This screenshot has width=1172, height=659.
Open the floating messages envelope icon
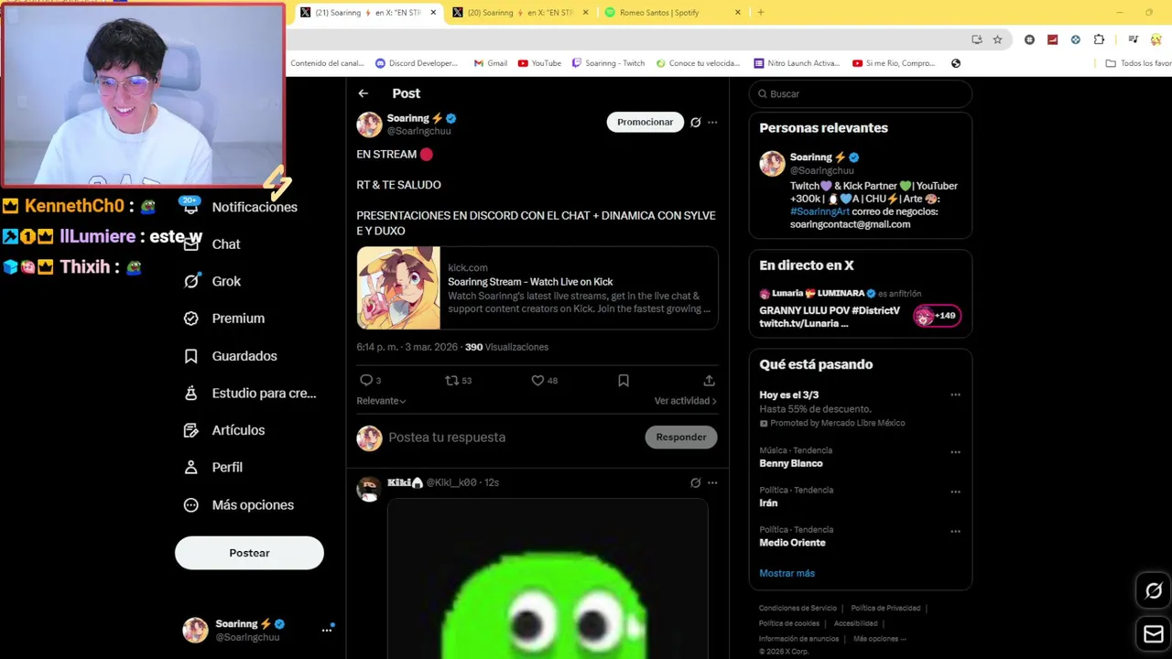tap(1154, 633)
